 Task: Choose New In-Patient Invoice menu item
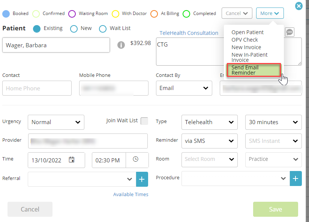point(249,57)
